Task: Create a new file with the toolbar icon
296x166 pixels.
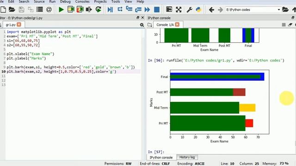Action: [3, 9]
